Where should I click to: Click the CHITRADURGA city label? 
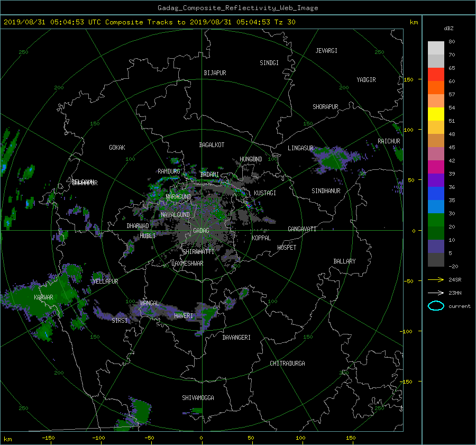coord(287,364)
